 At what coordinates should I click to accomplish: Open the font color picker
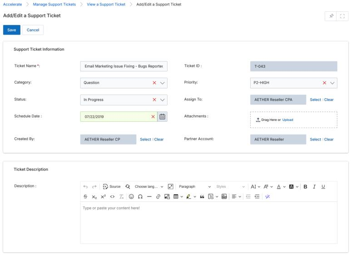[281, 187]
